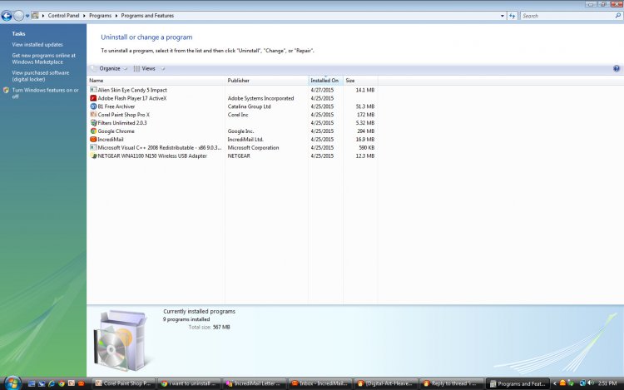This screenshot has height=390, width=624.
Task: Click Adobe Systems Incorporated publisher cell
Action: point(260,98)
